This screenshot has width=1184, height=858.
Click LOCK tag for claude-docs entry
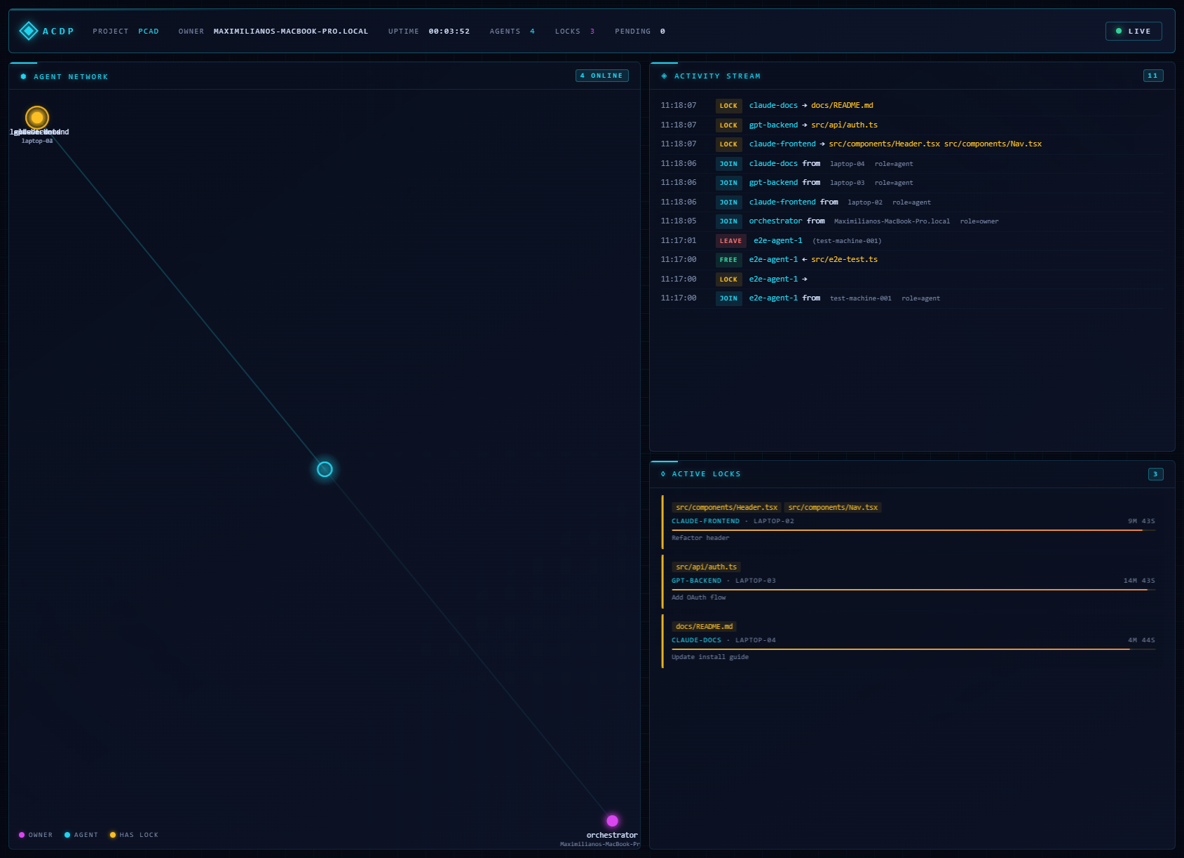(728, 106)
